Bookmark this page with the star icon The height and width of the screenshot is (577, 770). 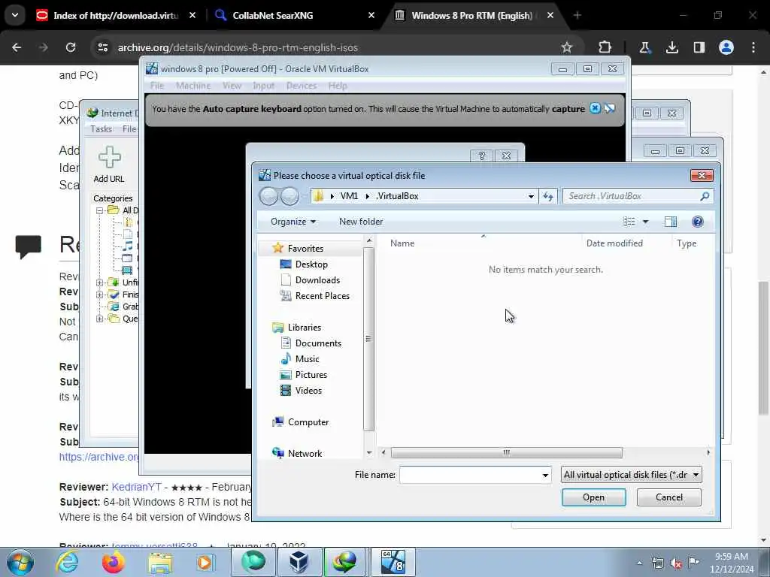[x=567, y=47]
